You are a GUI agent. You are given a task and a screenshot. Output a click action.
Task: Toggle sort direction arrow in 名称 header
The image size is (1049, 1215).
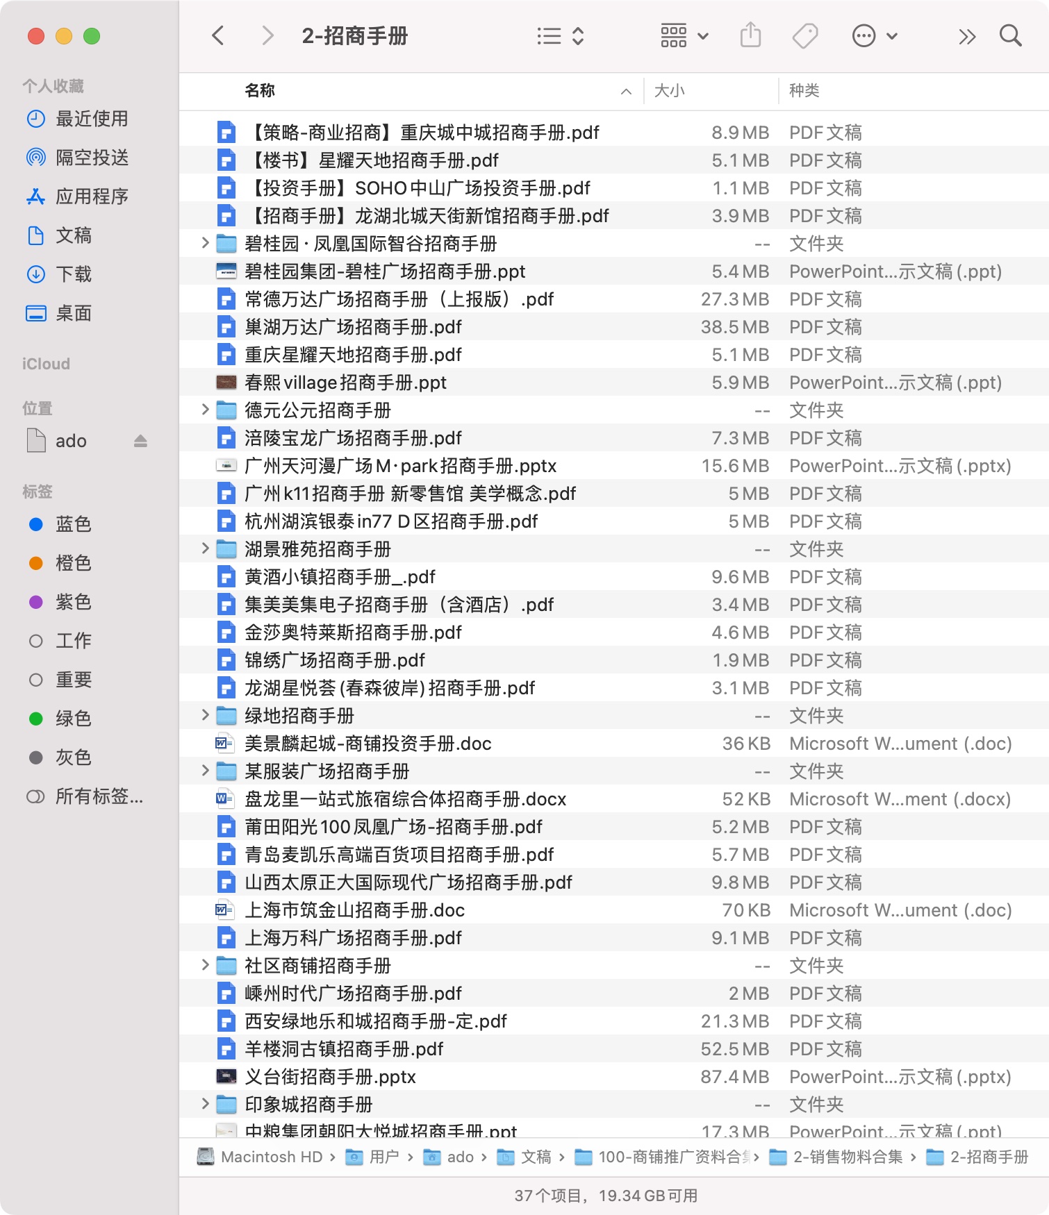(626, 91)
